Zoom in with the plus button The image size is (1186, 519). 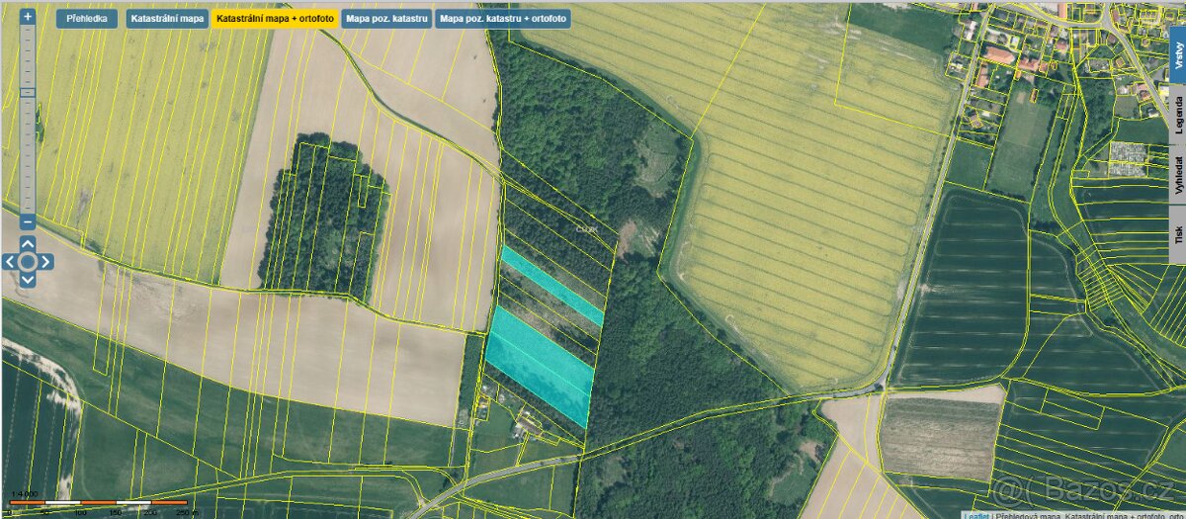click(28, 17)
